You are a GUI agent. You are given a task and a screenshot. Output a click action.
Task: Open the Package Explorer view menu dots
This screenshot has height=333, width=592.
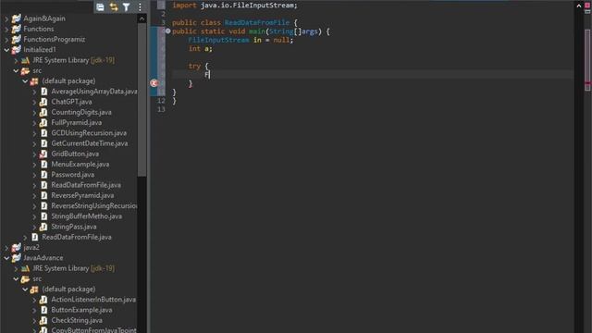(x=140, y=6)
